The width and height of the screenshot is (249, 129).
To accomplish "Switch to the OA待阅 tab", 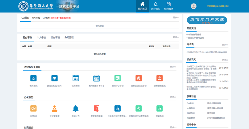I will 36,18.
